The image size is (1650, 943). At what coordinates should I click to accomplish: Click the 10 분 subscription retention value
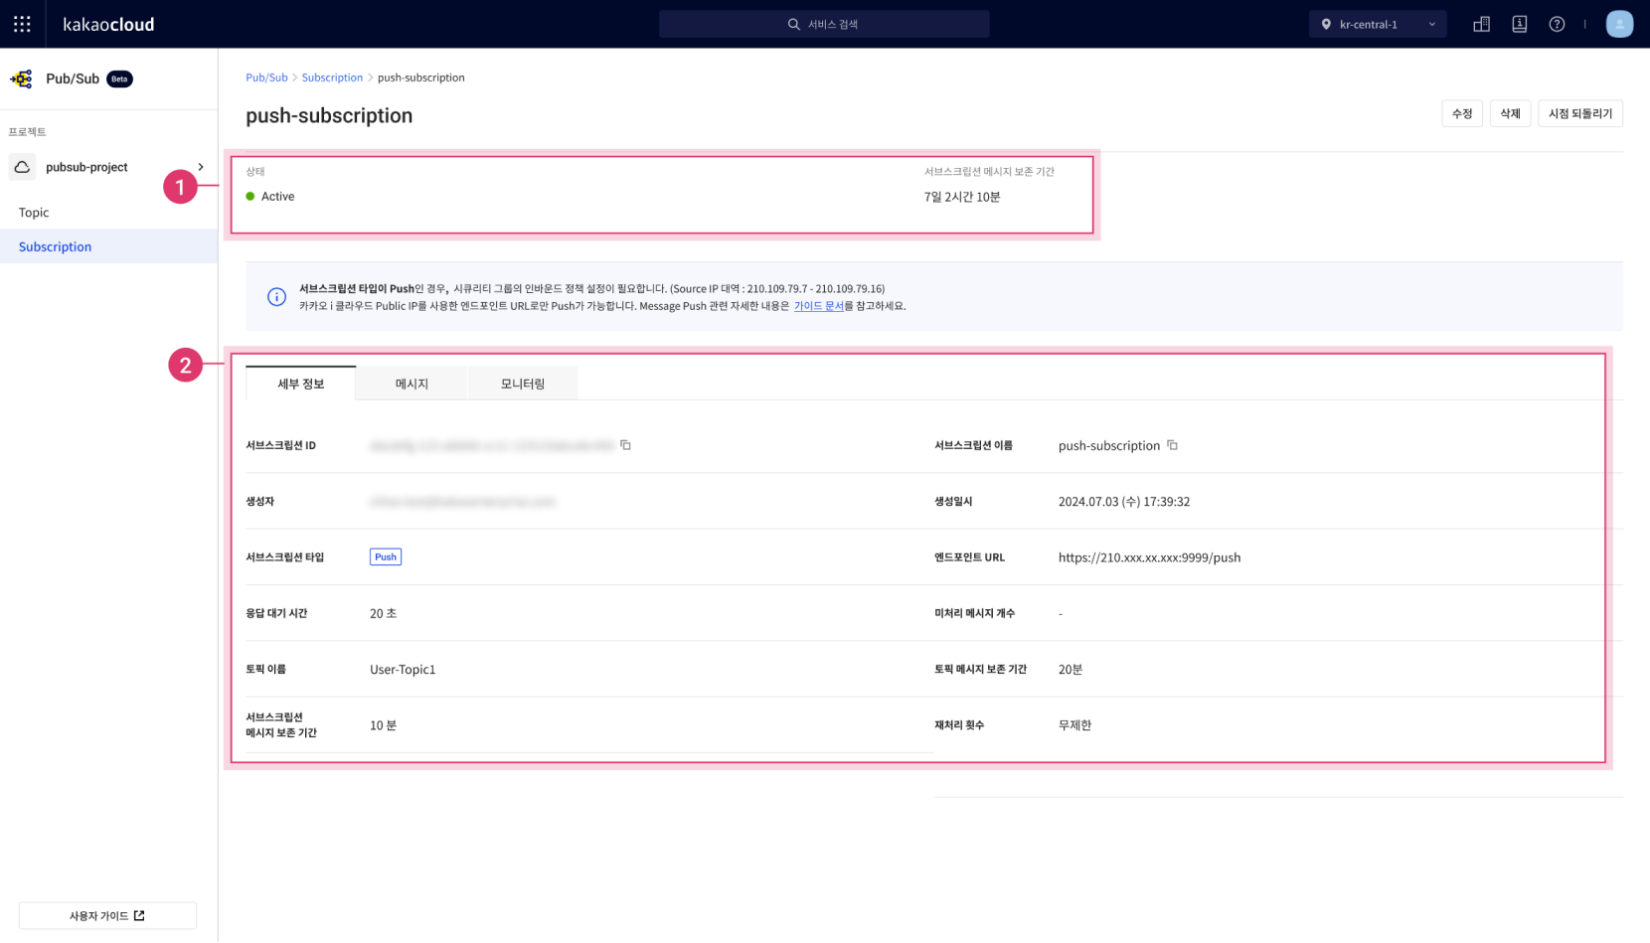click(383, 725)
